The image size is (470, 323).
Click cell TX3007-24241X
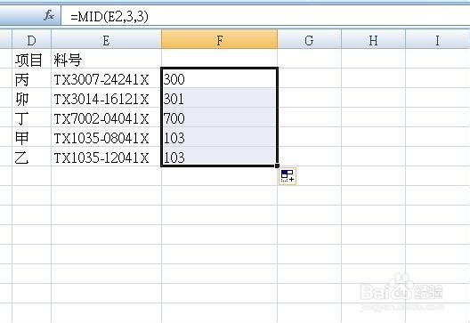[106, 79]
